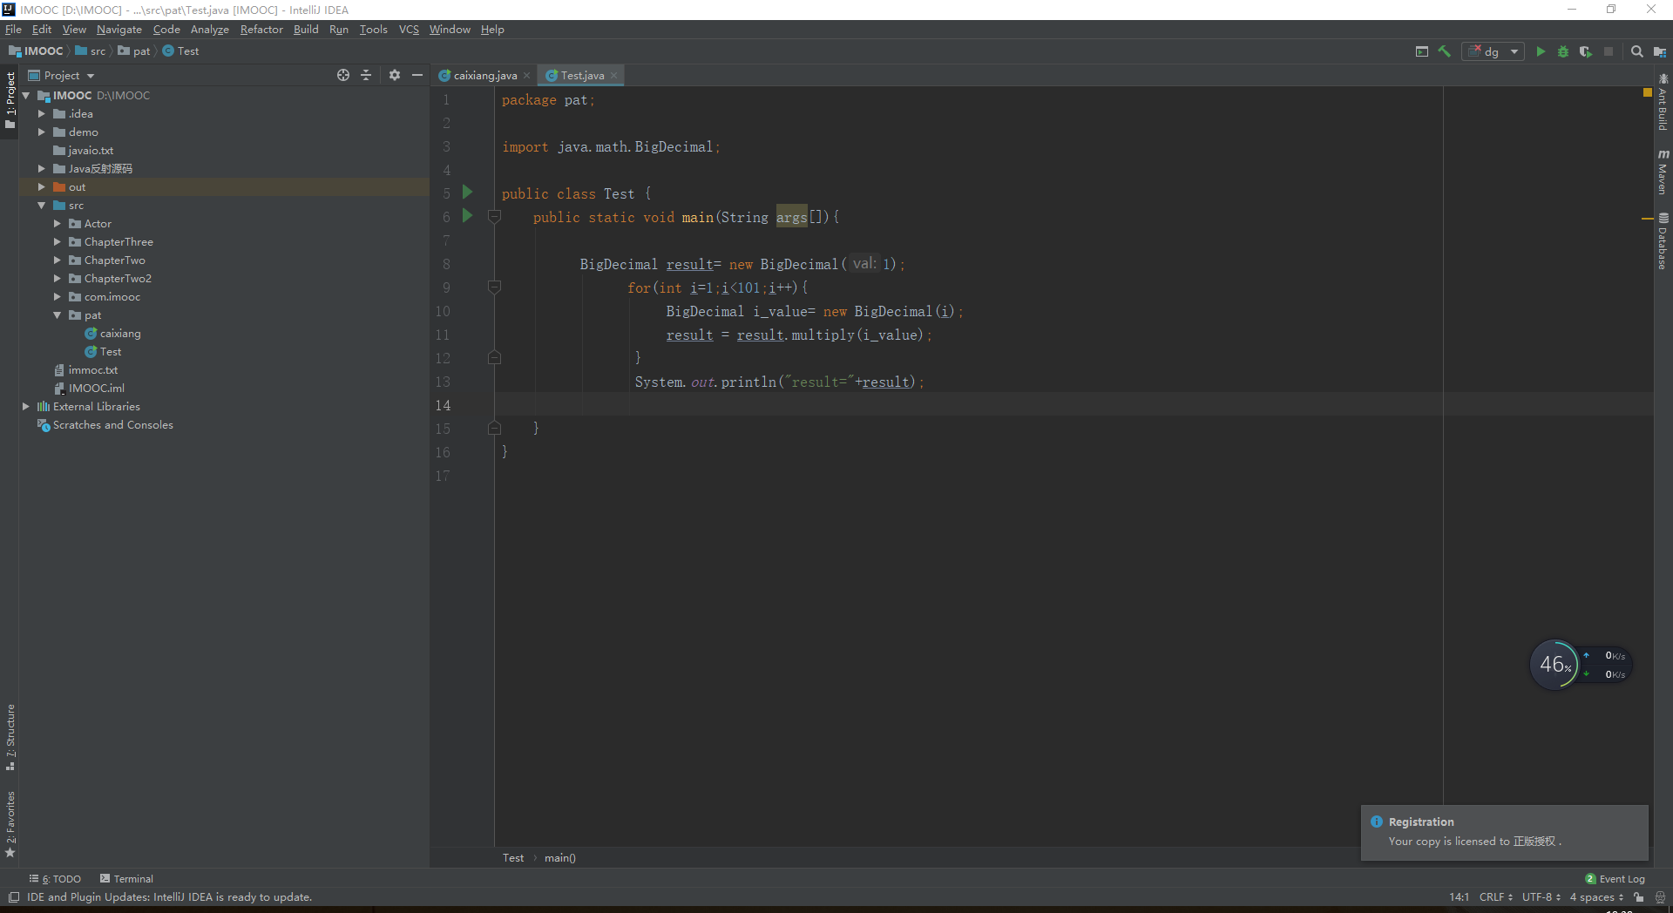
Task: Toggle read-only lock icon in status bar
Action: (x=1639, y=897)
